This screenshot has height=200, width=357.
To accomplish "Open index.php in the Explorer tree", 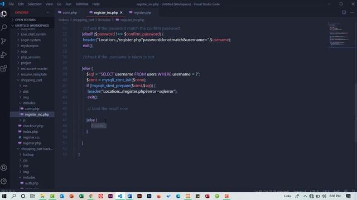I will click(30, 132).
